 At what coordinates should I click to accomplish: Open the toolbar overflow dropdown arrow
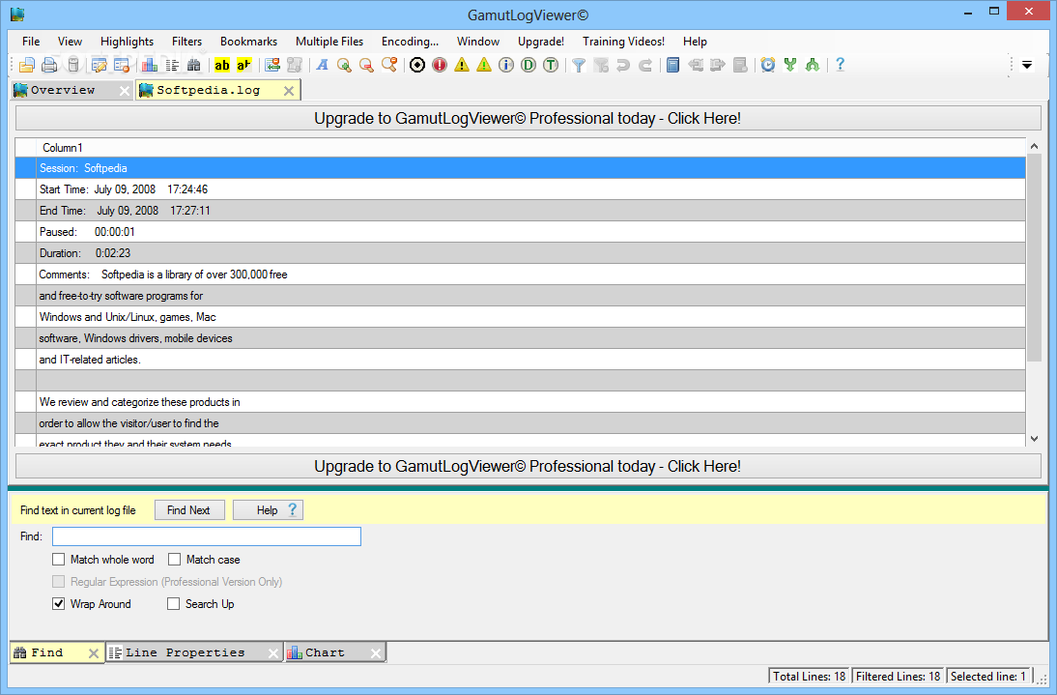click(1027, 66)
